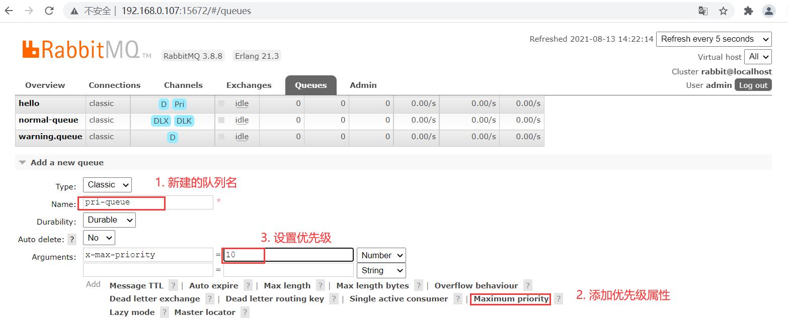Click the empty second argument key field
This screenshot has height=320, width=788.
click(x=148, y=270)
